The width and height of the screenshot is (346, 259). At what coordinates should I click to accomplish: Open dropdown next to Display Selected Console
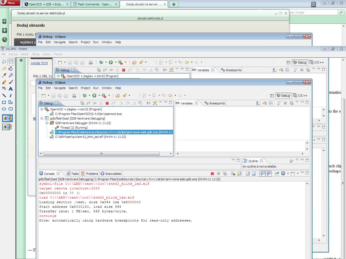(288, 174)
